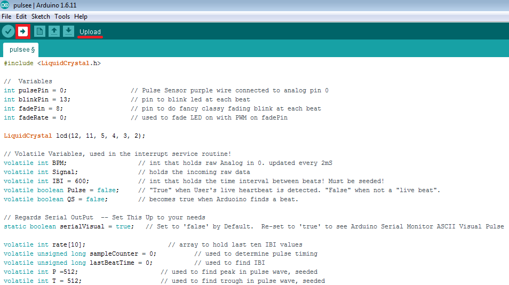This screenshot has height=285, width=509.
Task: Click the 'lastBeatTime = 0;' declaration line
Action: tap(78, 263)
